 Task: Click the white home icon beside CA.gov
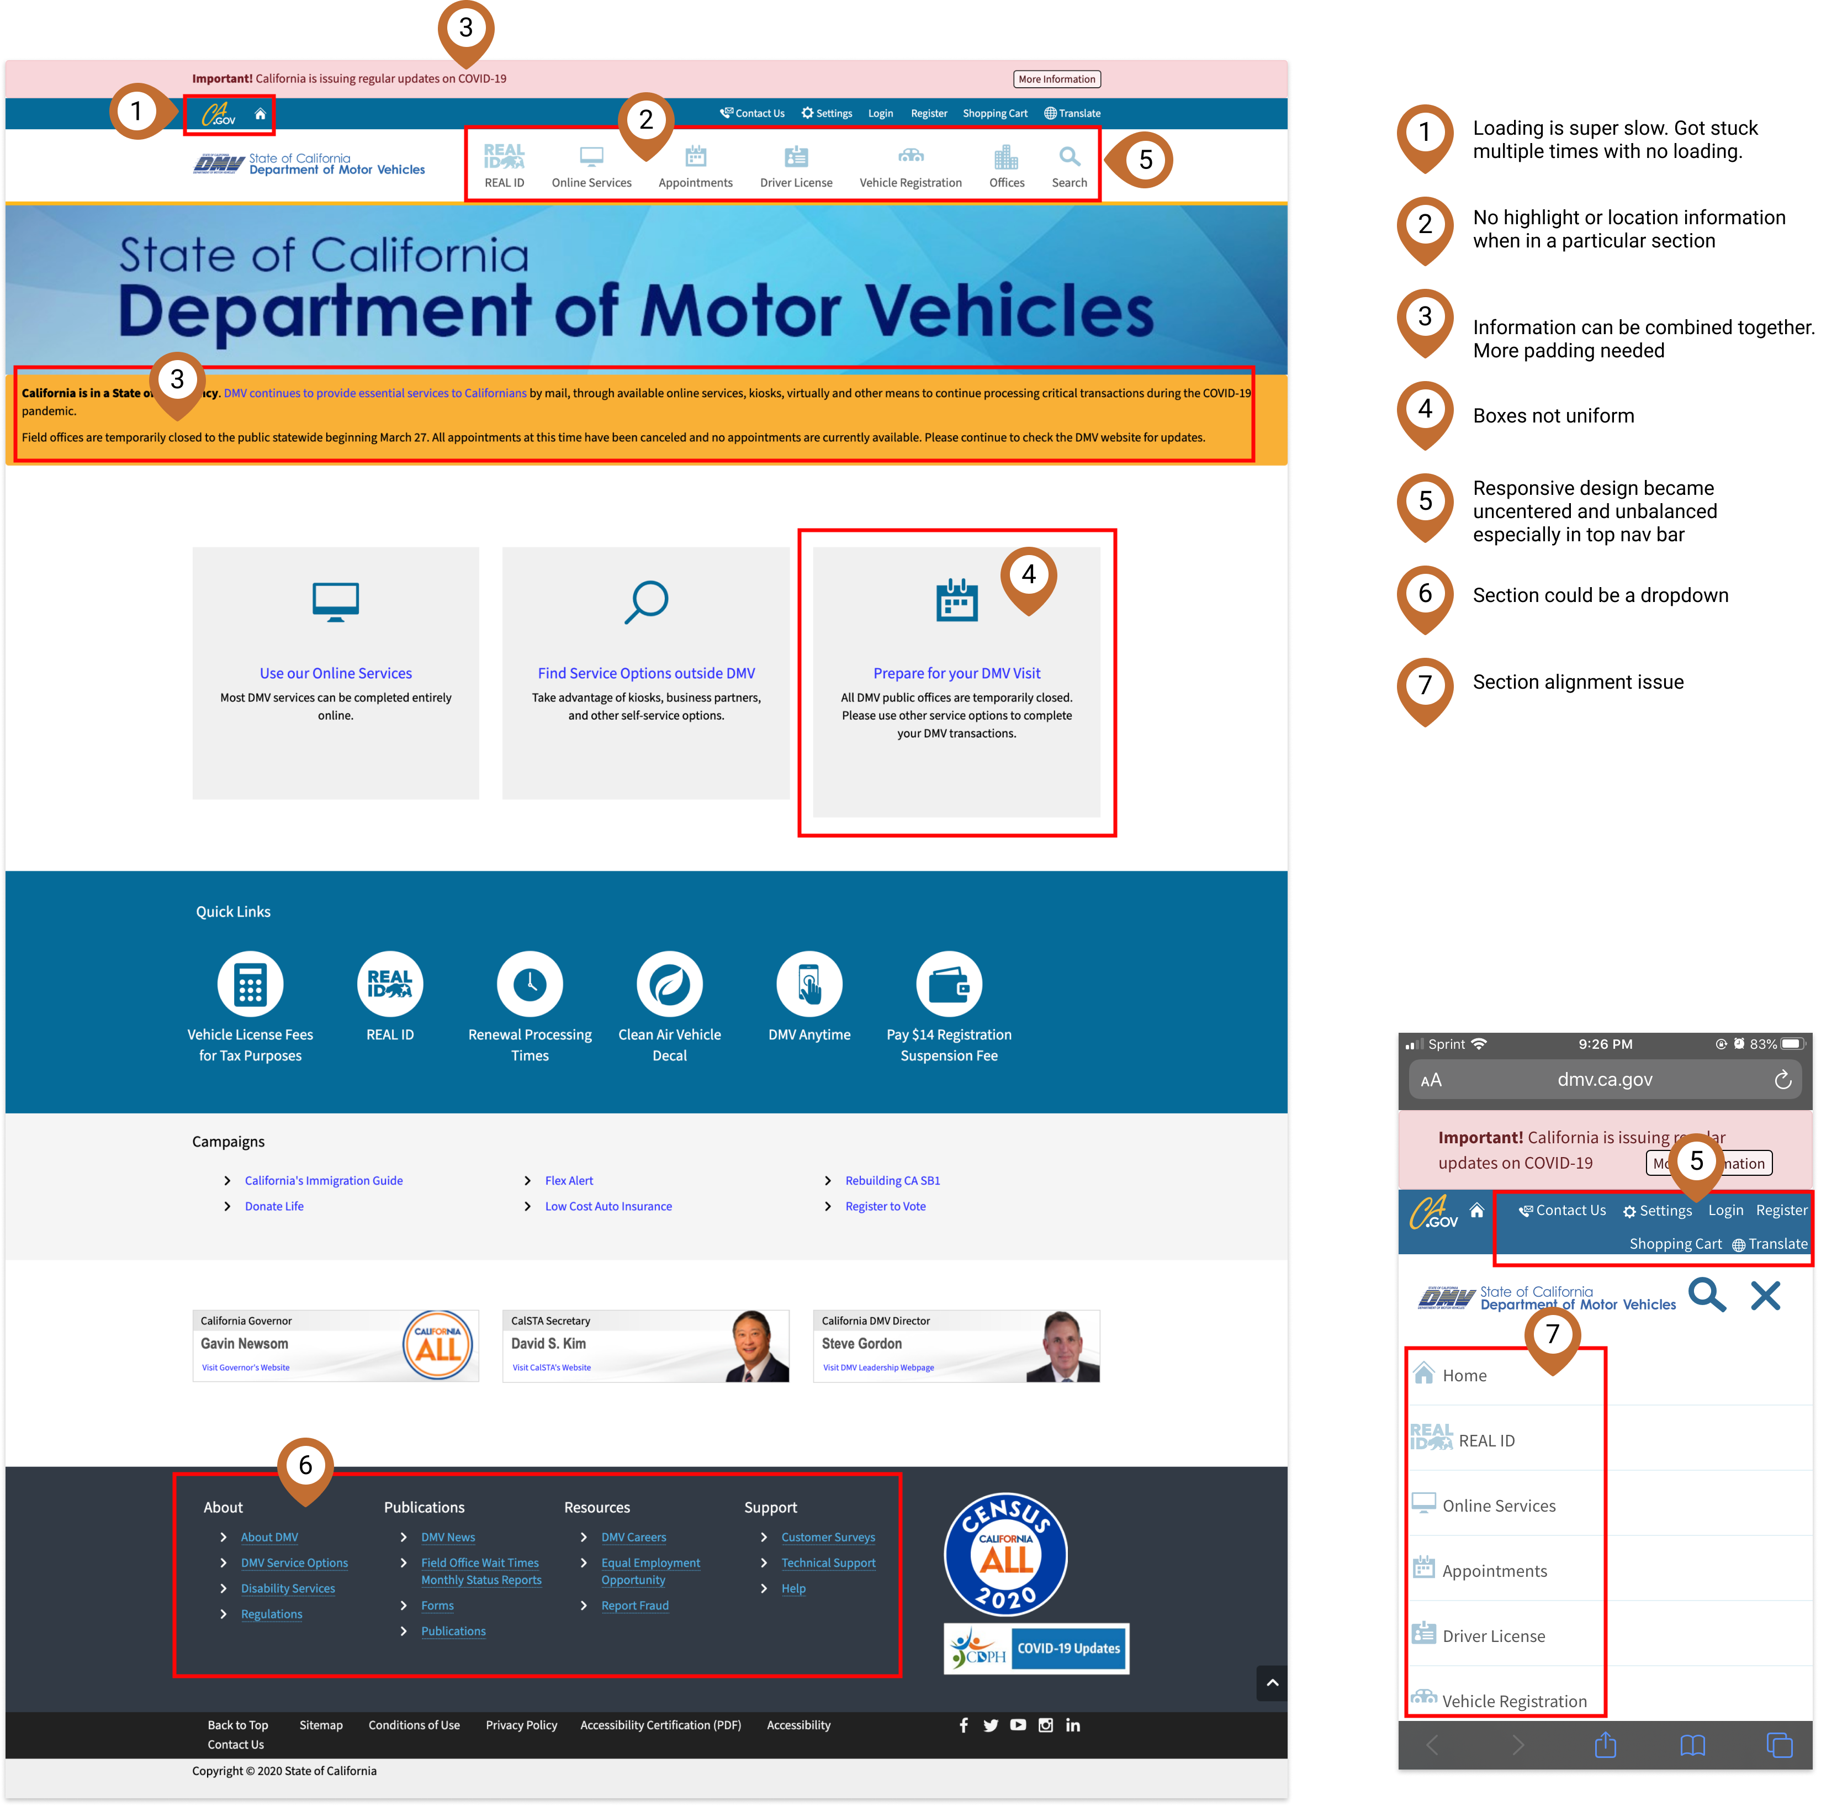[x=260, y=114]
